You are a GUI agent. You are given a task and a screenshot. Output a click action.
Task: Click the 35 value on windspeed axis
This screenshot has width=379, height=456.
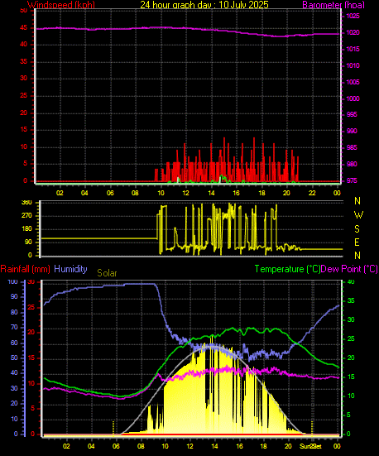pos(23,61)
